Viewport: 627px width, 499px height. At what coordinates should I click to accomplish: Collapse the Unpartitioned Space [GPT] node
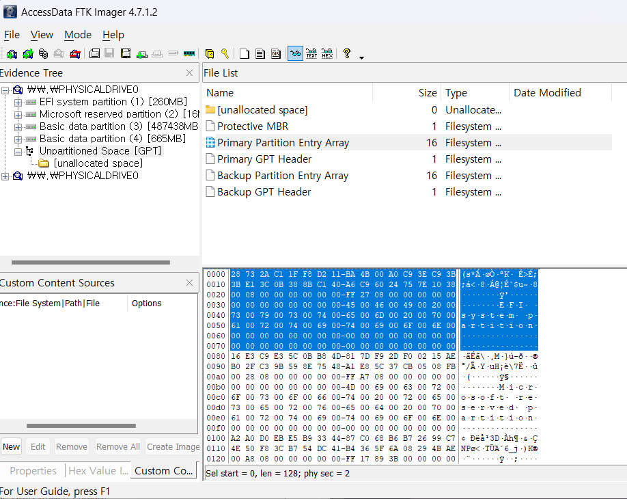[18, 152]
